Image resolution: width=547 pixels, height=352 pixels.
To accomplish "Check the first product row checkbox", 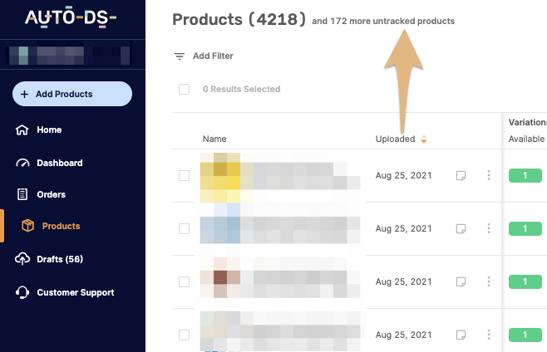I will click(x=185, y=175).
